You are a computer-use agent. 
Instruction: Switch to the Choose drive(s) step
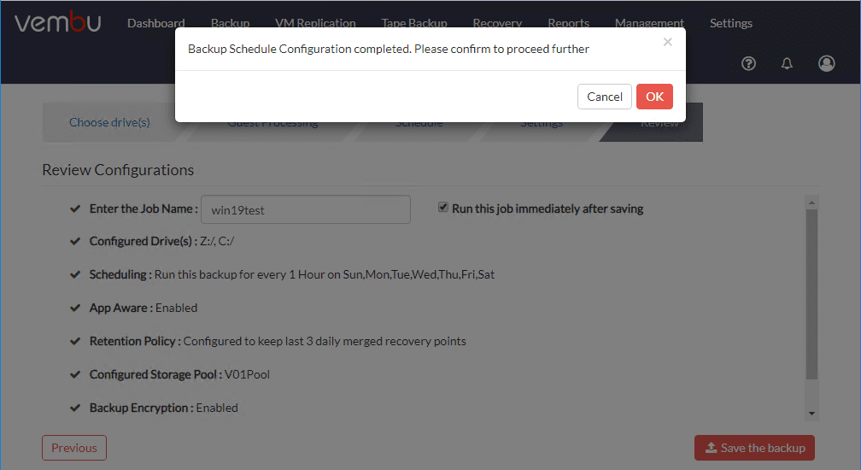tap(109, 122)
